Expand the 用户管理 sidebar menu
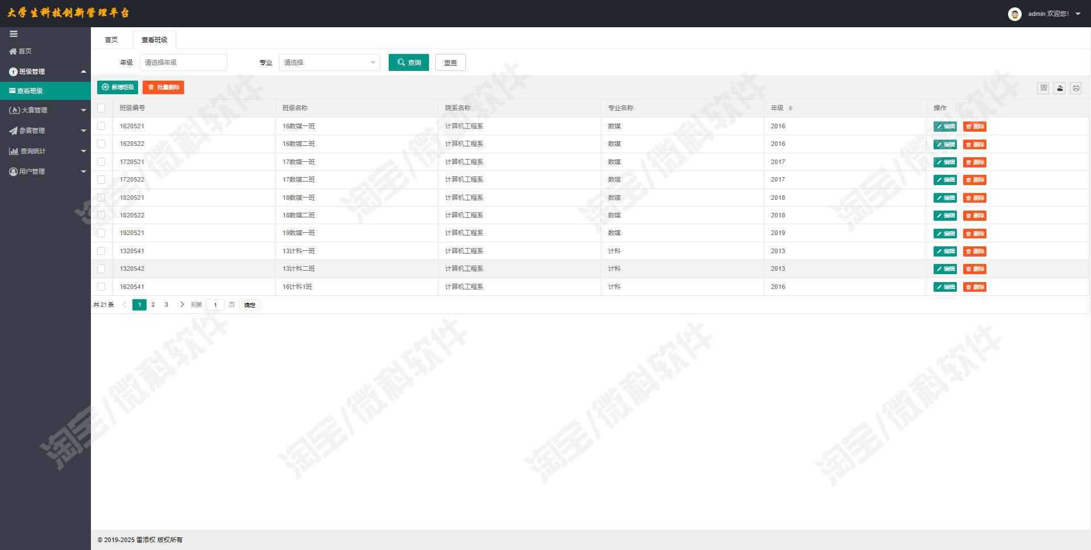 click(x=45, y=171)
